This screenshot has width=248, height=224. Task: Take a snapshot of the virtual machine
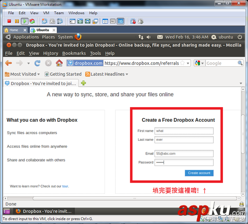(x=45, y=21)
